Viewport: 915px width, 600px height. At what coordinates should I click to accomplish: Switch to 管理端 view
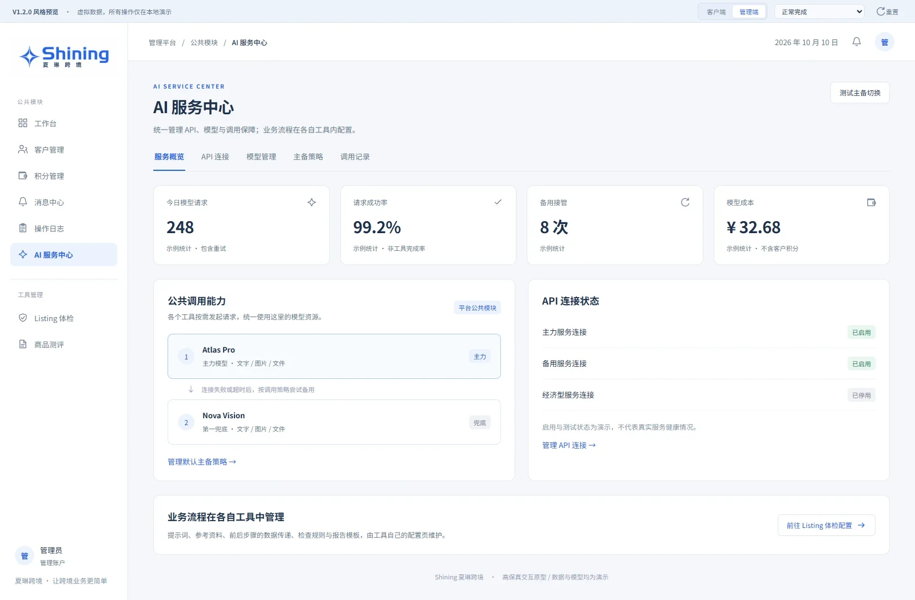tap(749, 12)
